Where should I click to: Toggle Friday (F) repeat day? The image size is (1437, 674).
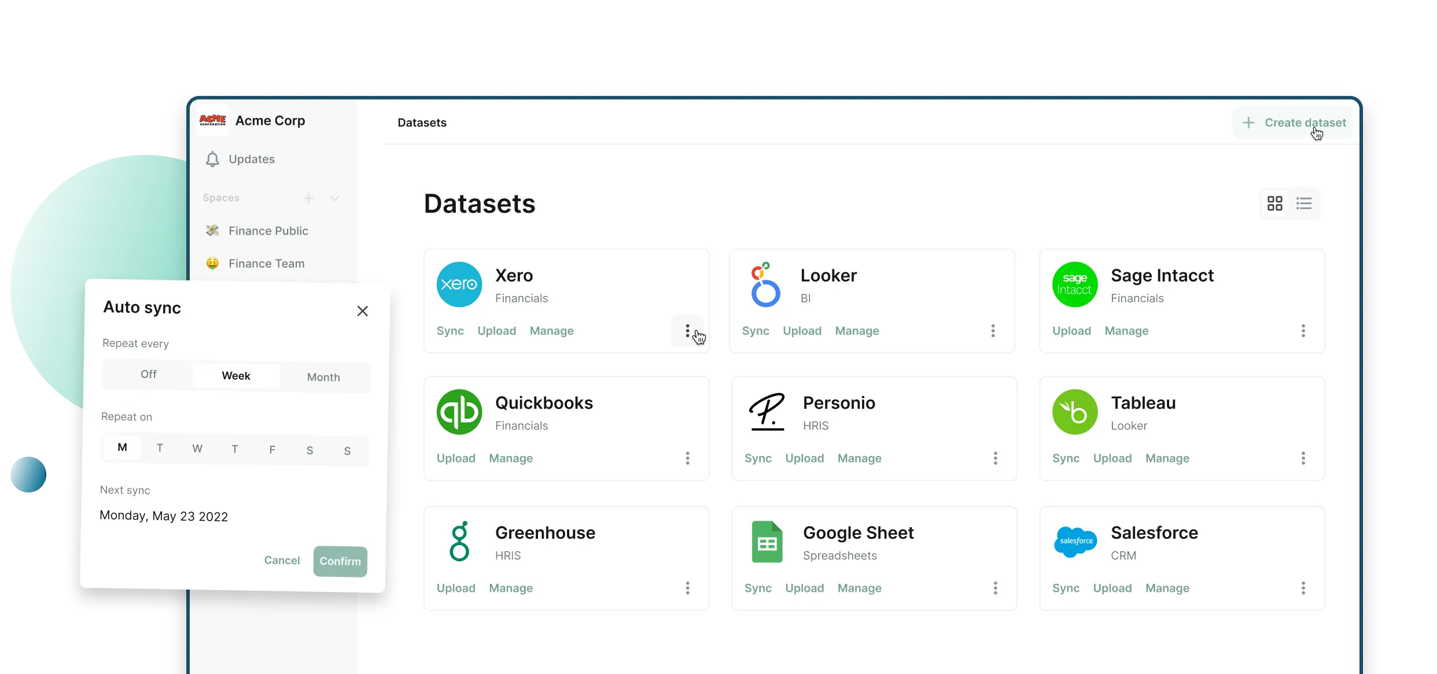272,450
